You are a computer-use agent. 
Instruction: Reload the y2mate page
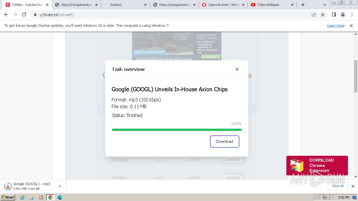pos(24,15)
